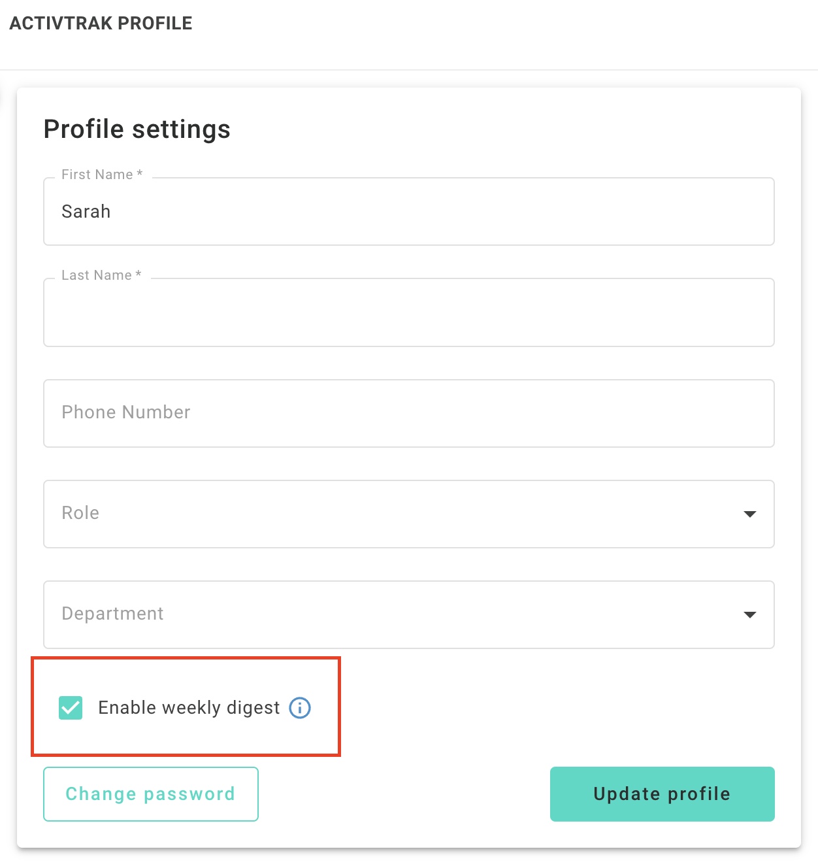This screenshot has width=818, height=868.
Task: Click the Update profile button
Action: (x=663, y=794)
